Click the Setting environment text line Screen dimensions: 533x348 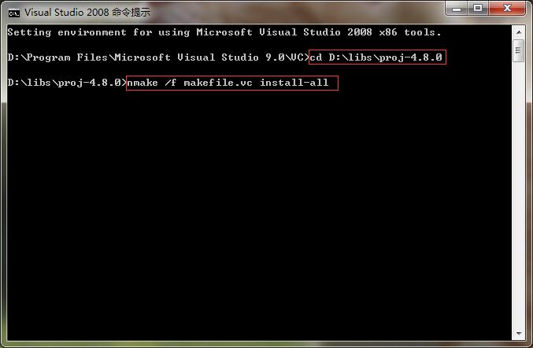224,32
